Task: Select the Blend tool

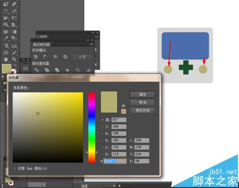Action: click(x=14, y=39)
